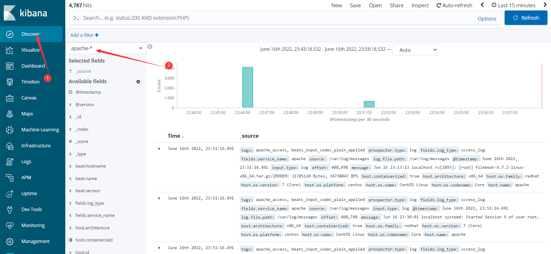Click boolean icon for host.containerized
Viewport: 551px width, 254px height.
click(70, 240)
